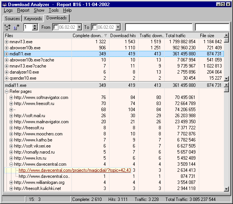Click the list view toolbar icon with star

pyautogui.click(x=16, y=27)
